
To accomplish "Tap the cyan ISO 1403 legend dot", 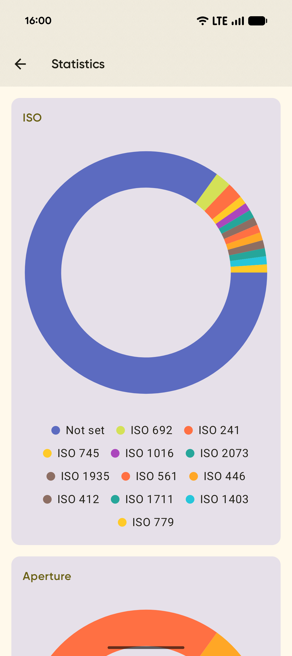I will click(x=190, y=499).
